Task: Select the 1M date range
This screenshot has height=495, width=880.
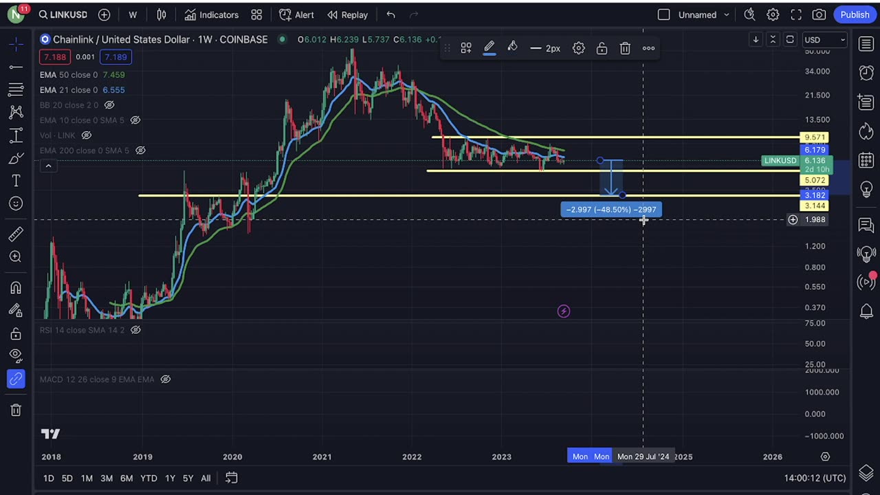Action: 87,478
